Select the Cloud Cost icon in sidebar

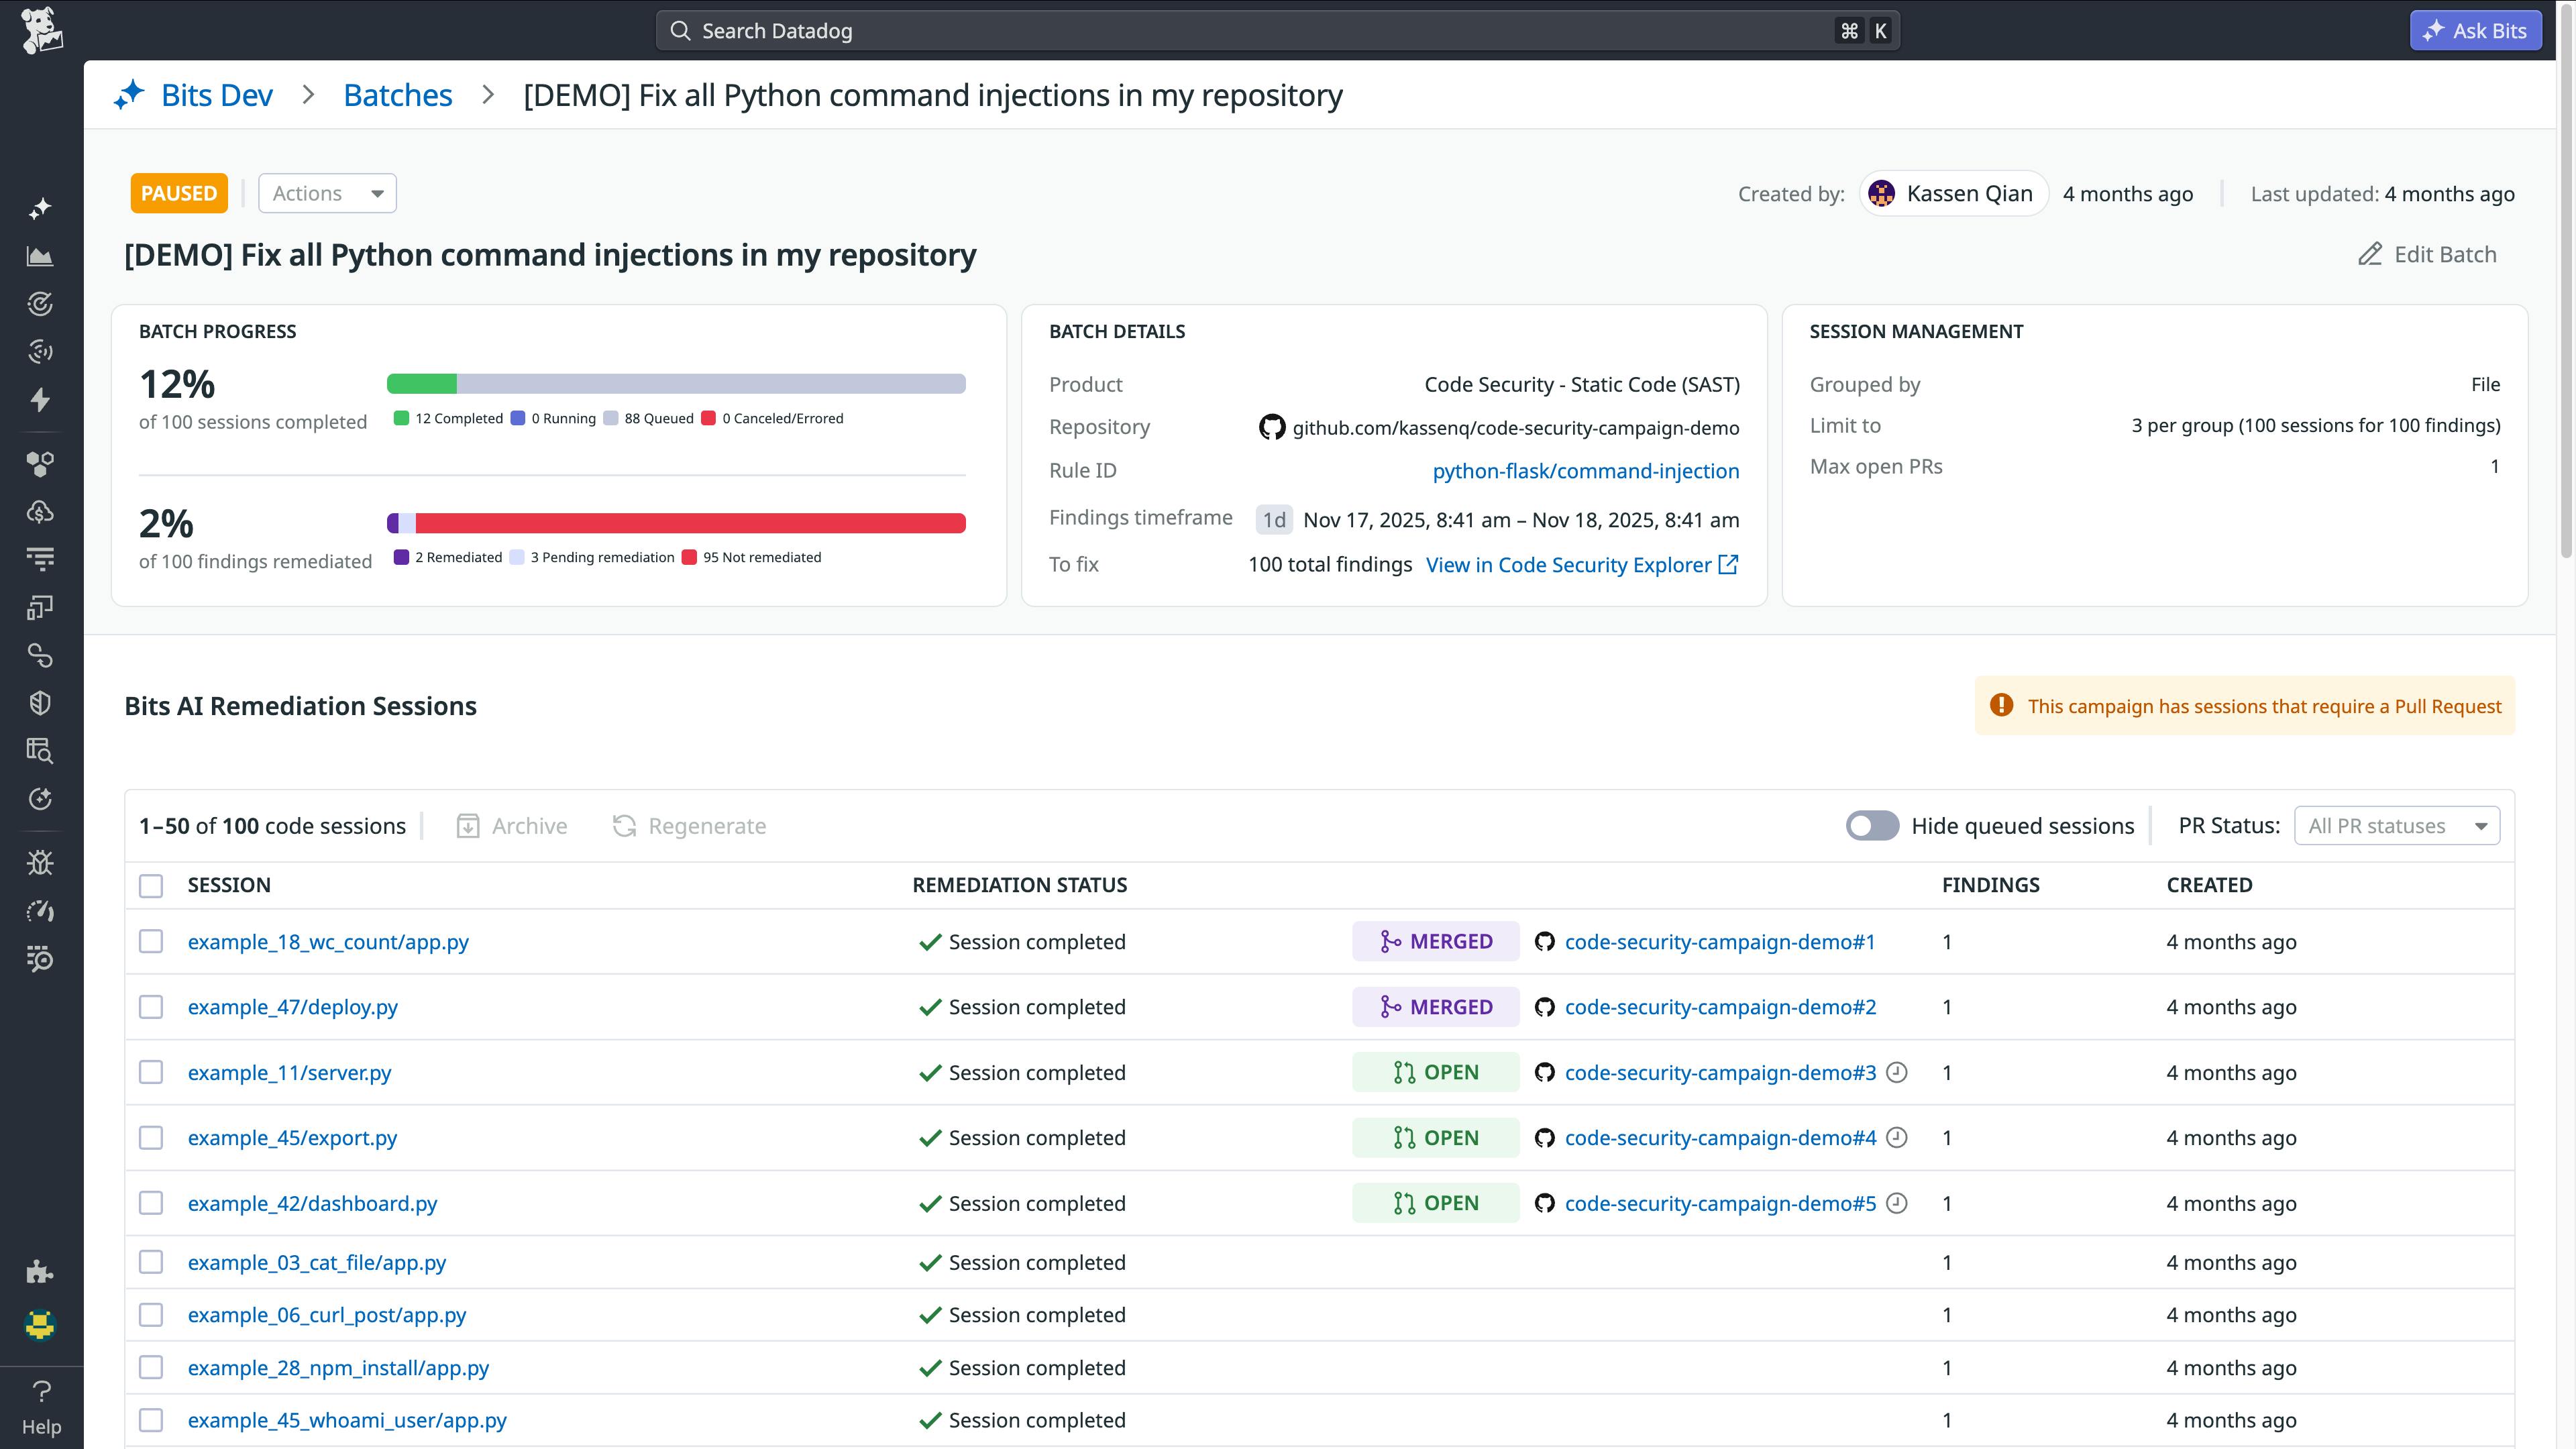pyautogui.click(x=41, y=512)
